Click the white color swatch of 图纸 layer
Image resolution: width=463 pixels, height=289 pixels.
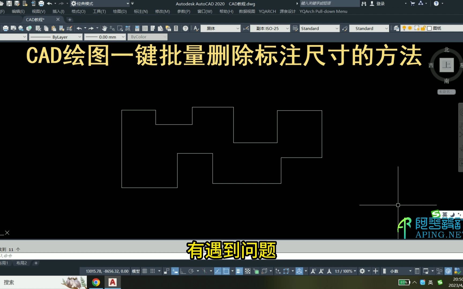[x=429, y=28]
